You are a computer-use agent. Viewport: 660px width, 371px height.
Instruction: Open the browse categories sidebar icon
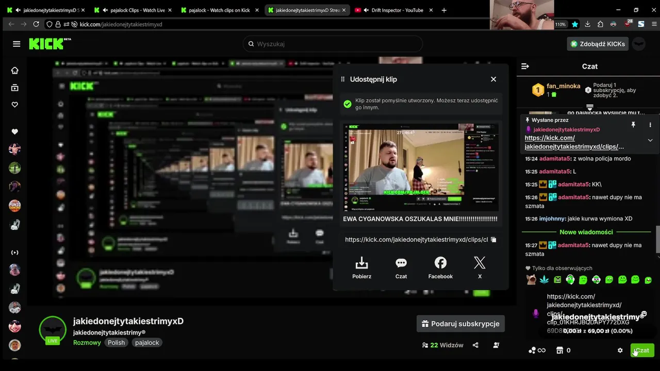[x=15, y=88]
